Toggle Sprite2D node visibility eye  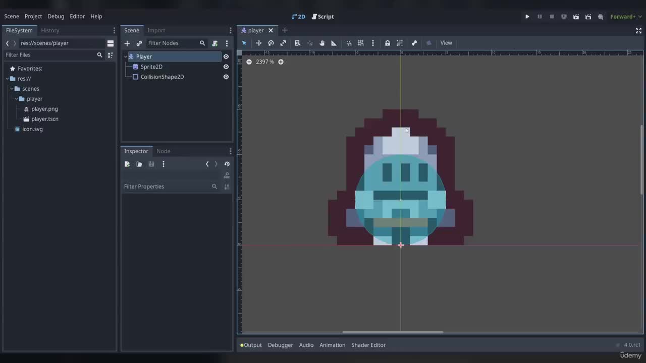click(x=226, y=67)
